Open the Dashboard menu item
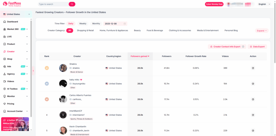Image resolution: width=276 pixels, height=136 pixels. tap(12, 22)
